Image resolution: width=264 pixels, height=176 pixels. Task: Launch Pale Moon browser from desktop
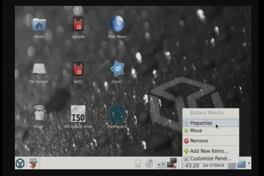(117, 24)
